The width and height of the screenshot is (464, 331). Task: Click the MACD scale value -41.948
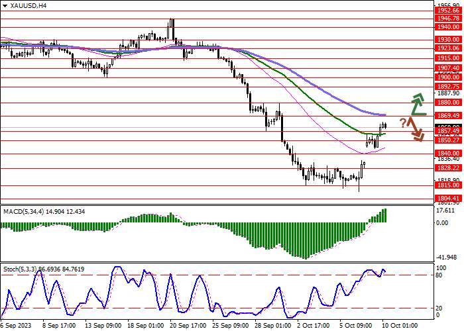coord(447,258)
